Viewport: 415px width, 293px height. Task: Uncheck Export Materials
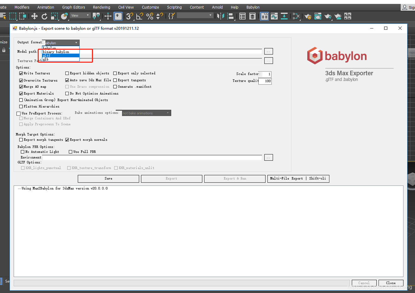(21, 94)
